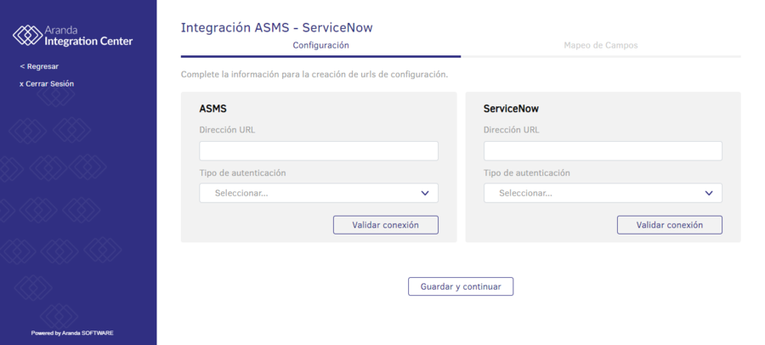Image resolution: width=765 pixels, height=345 pixels.
Task: Click the Powered by Aranda SOFTWARE text
Action: point(72,333)
